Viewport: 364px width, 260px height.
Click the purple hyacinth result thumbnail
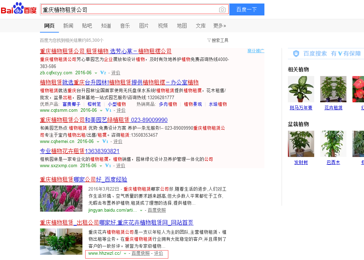[x=61, y=199]
